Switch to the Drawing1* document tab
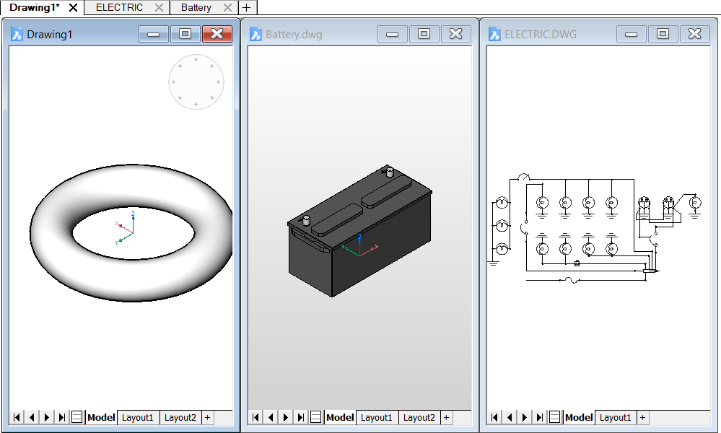This screenshot has height=433, width=721. 35,7
